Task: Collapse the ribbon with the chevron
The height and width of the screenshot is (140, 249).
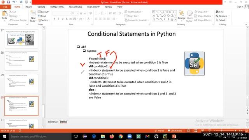Action: point(246,24)
